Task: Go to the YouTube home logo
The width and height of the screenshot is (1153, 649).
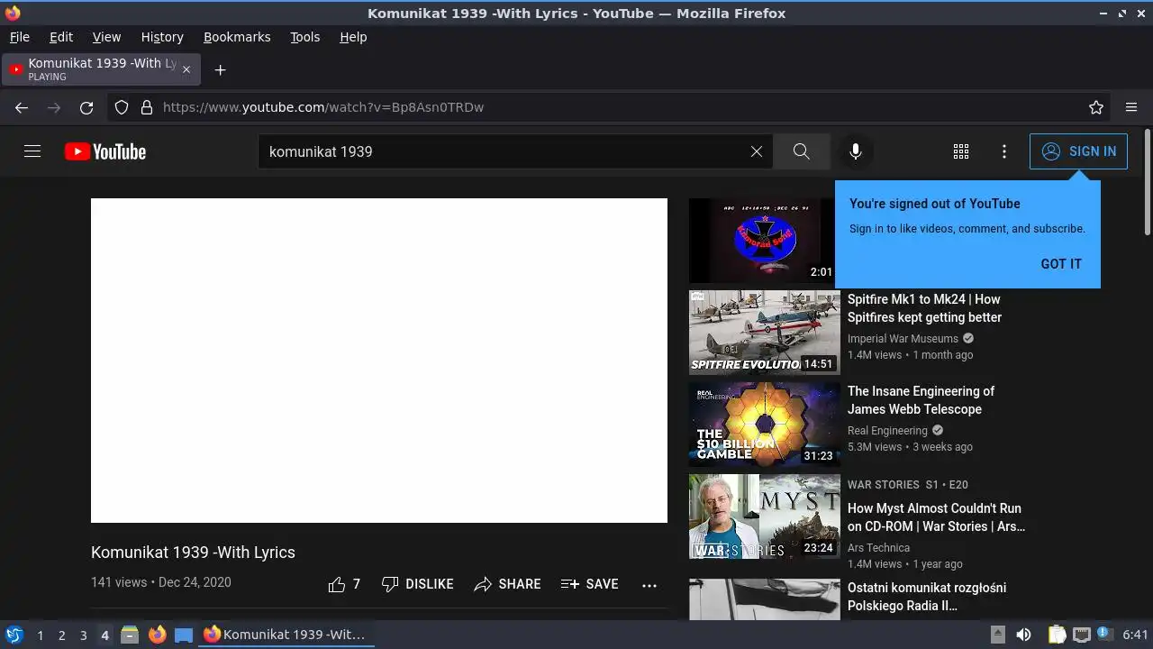Action: [105, 151]
